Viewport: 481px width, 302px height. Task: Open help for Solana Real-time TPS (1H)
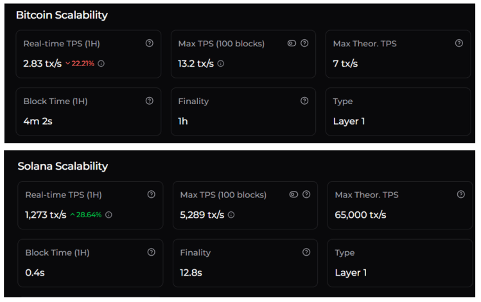pyautogui.click(x=151, y=195)
